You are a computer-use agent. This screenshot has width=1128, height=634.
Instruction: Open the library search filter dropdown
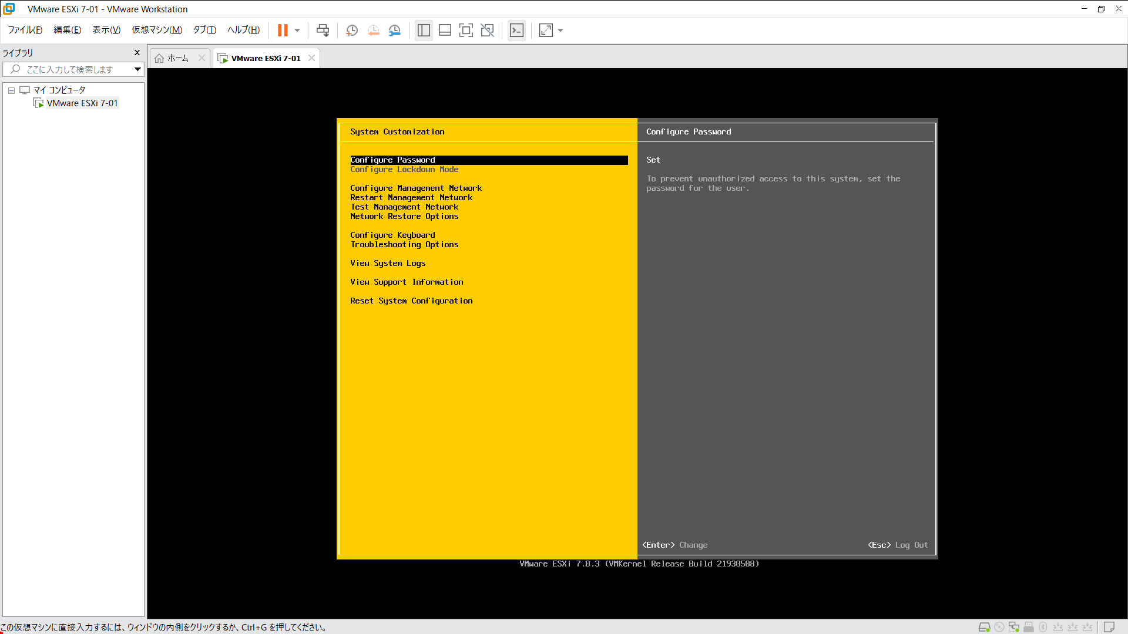[137, 69]
